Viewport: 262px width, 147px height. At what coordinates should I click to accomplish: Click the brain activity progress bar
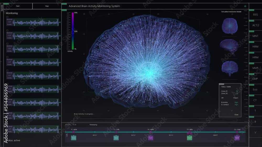tap(155, 120)
